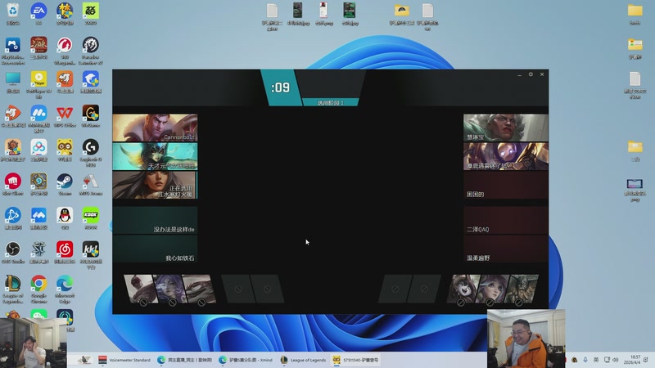Viewport: 655px width, 368px height.
Task: Launch the KOOK voice app shortcut
Action: [91, 218]
